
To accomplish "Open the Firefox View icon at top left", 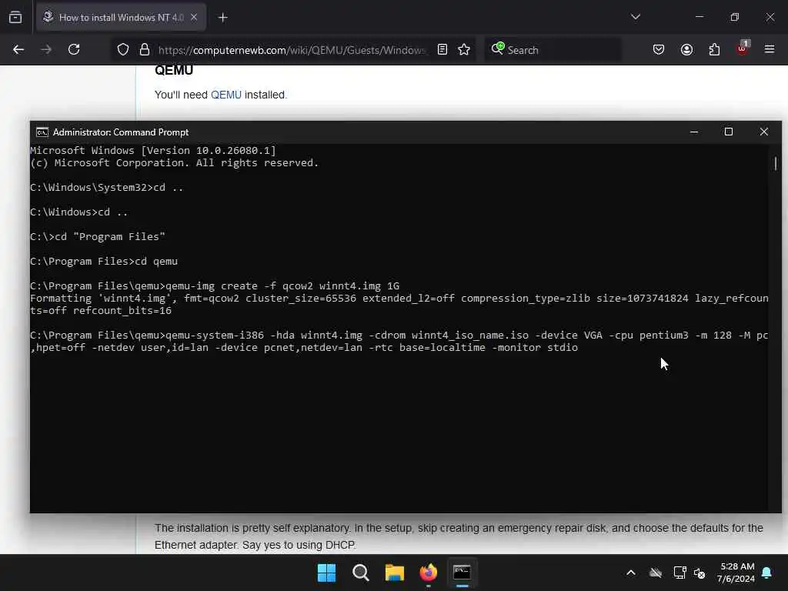I will [x=15, y=17].
